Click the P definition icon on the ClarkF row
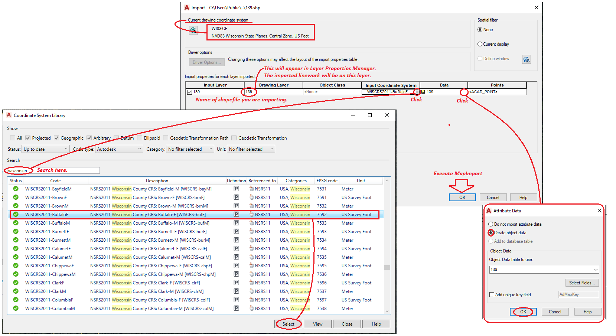 237,283
